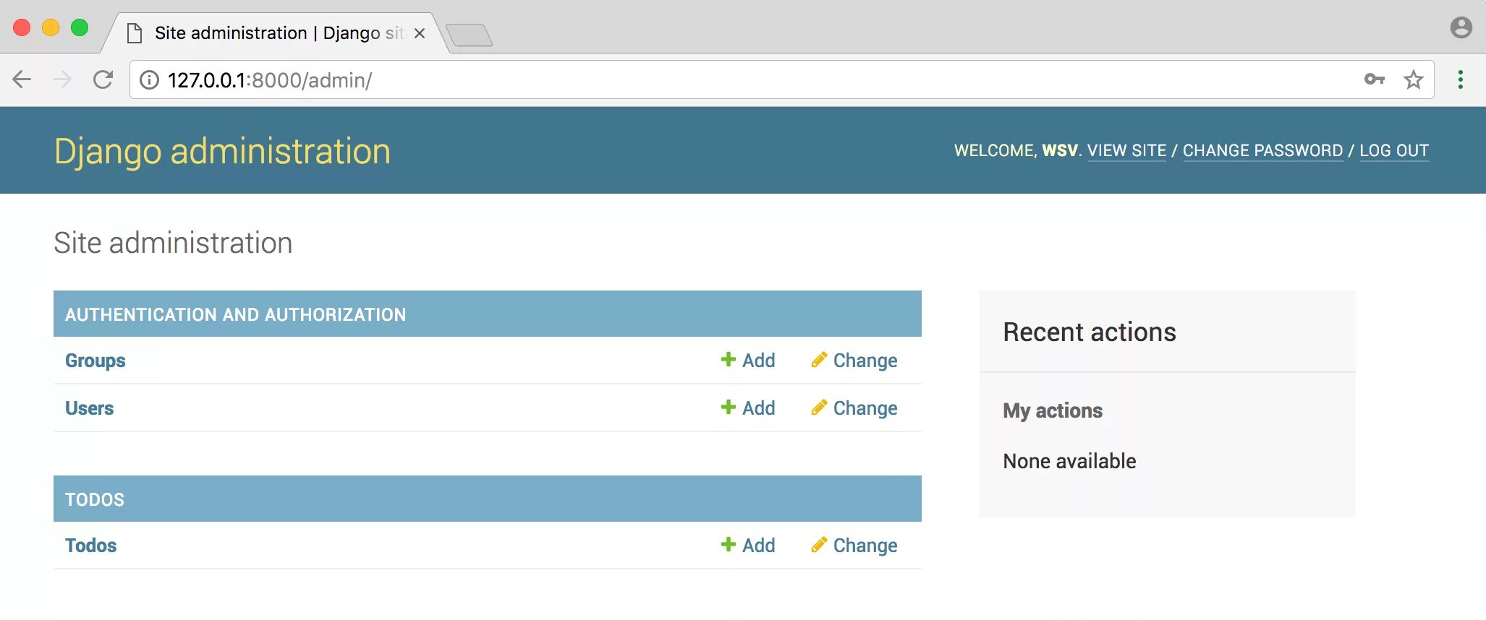Open the Groups model link
1486x620 pixels.
pyautogui.click(x=95, y=361)
